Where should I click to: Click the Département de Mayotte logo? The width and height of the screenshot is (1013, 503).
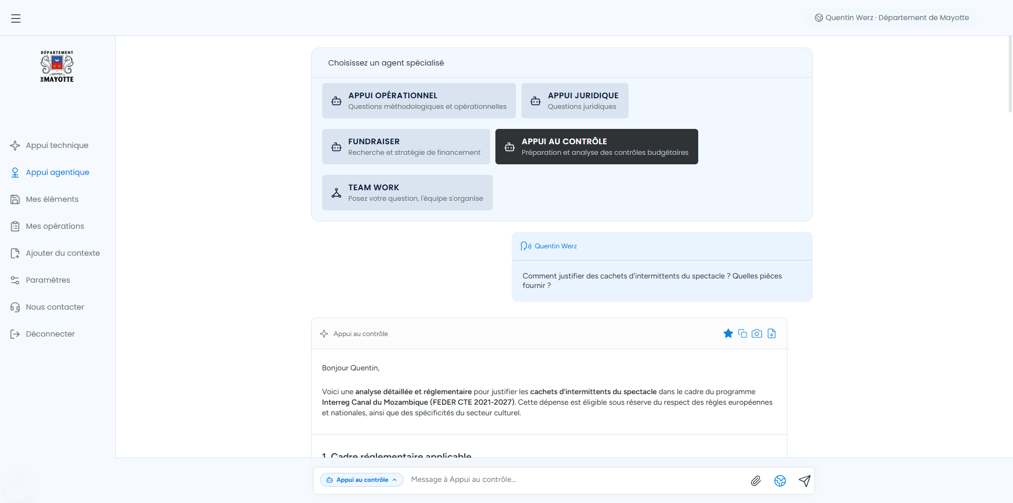click(x=57, y=67)
